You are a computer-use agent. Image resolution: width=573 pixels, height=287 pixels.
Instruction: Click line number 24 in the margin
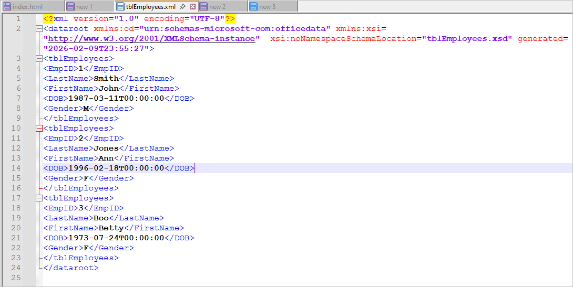tap(16, 268)
